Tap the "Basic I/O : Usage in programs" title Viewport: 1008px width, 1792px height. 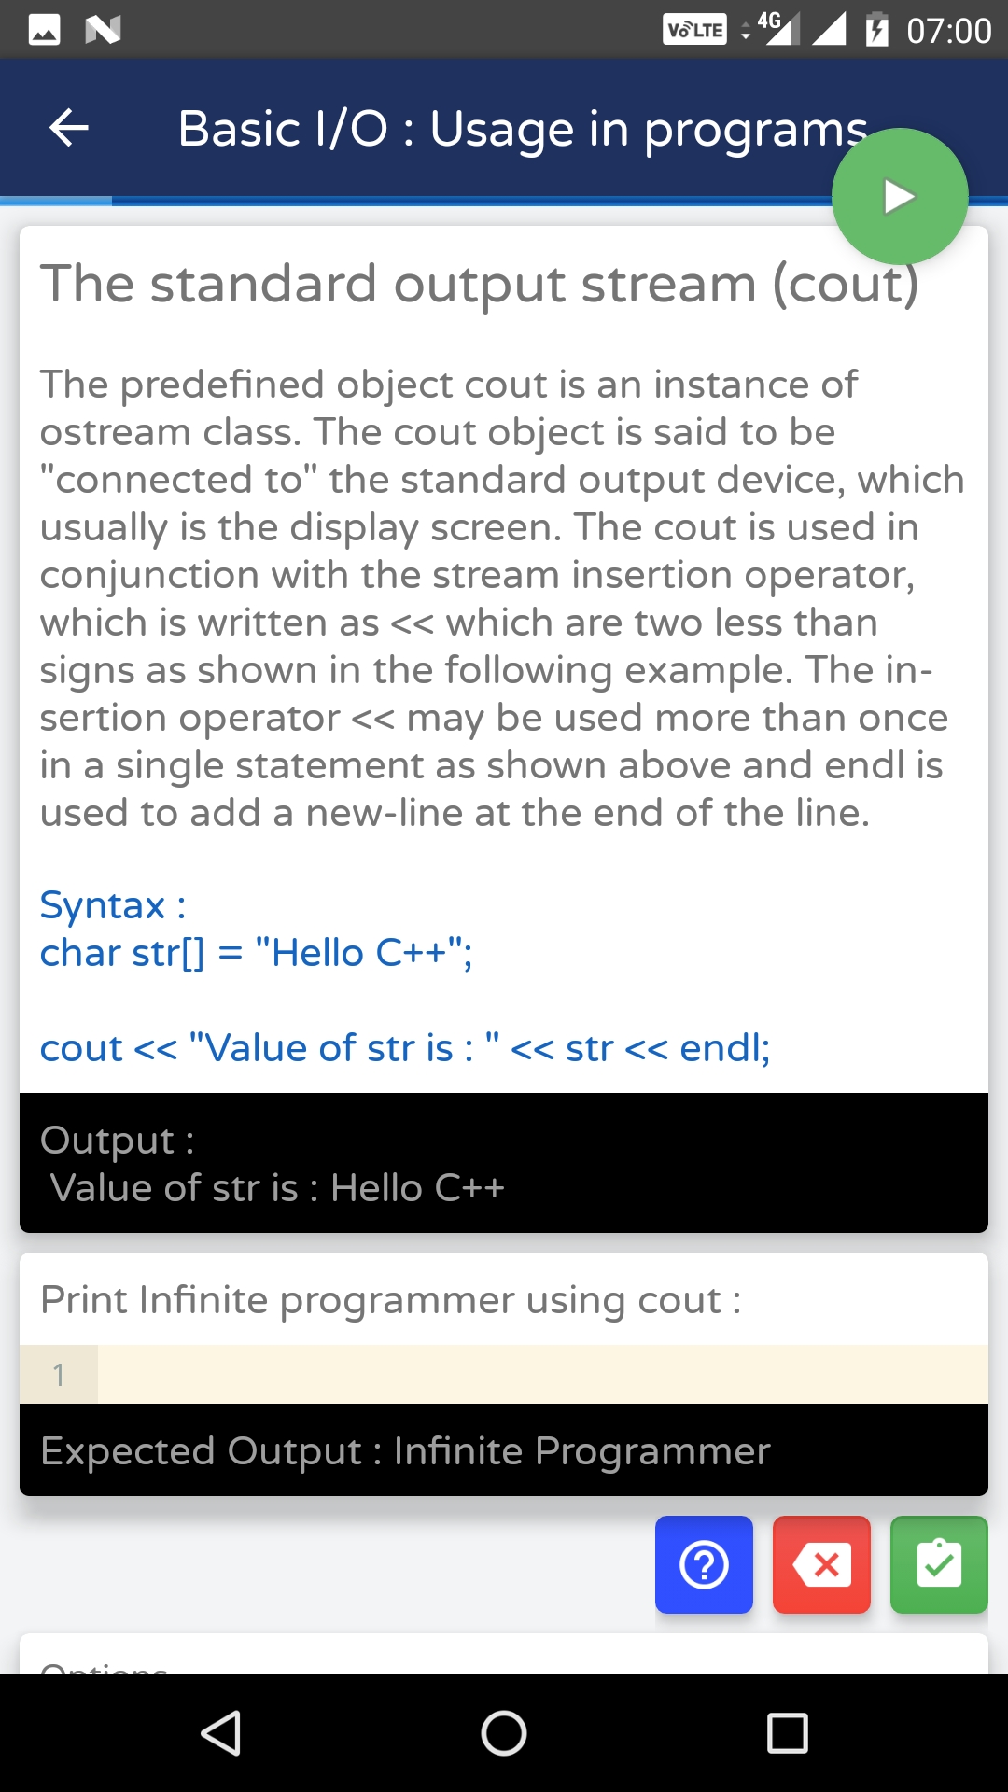[x=523, y=128]
